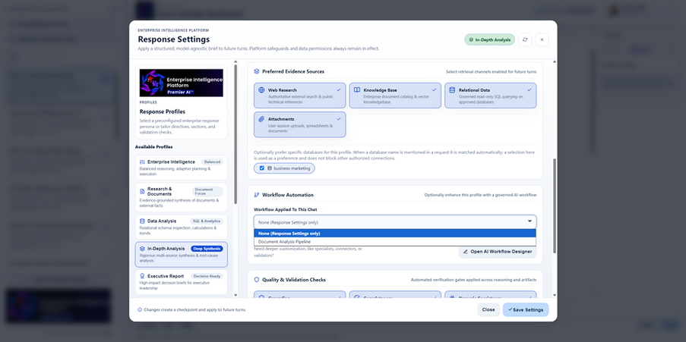Open the Workflow Applied To This Chat dropdown

click(x=395, y=222)
